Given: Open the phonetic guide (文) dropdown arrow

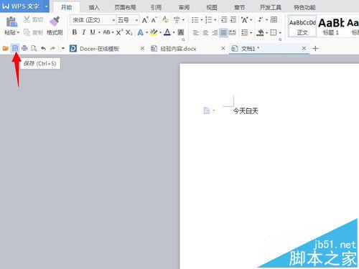Looking at the screenshot, I should click(183, 20).
